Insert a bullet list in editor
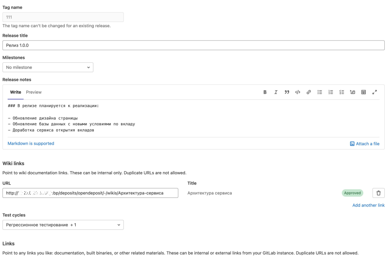 [320, 92]
